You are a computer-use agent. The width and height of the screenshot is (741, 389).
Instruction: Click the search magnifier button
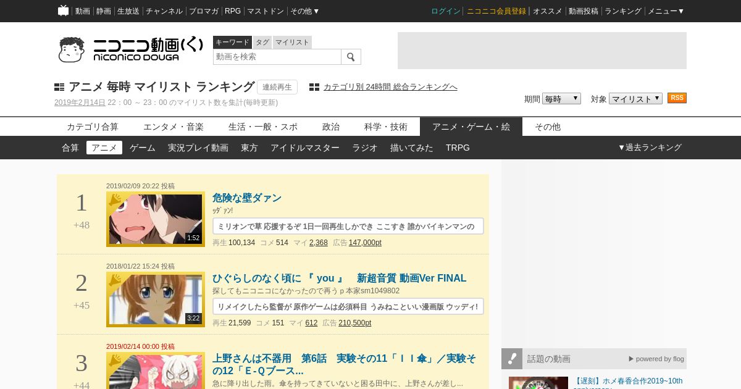351,57
